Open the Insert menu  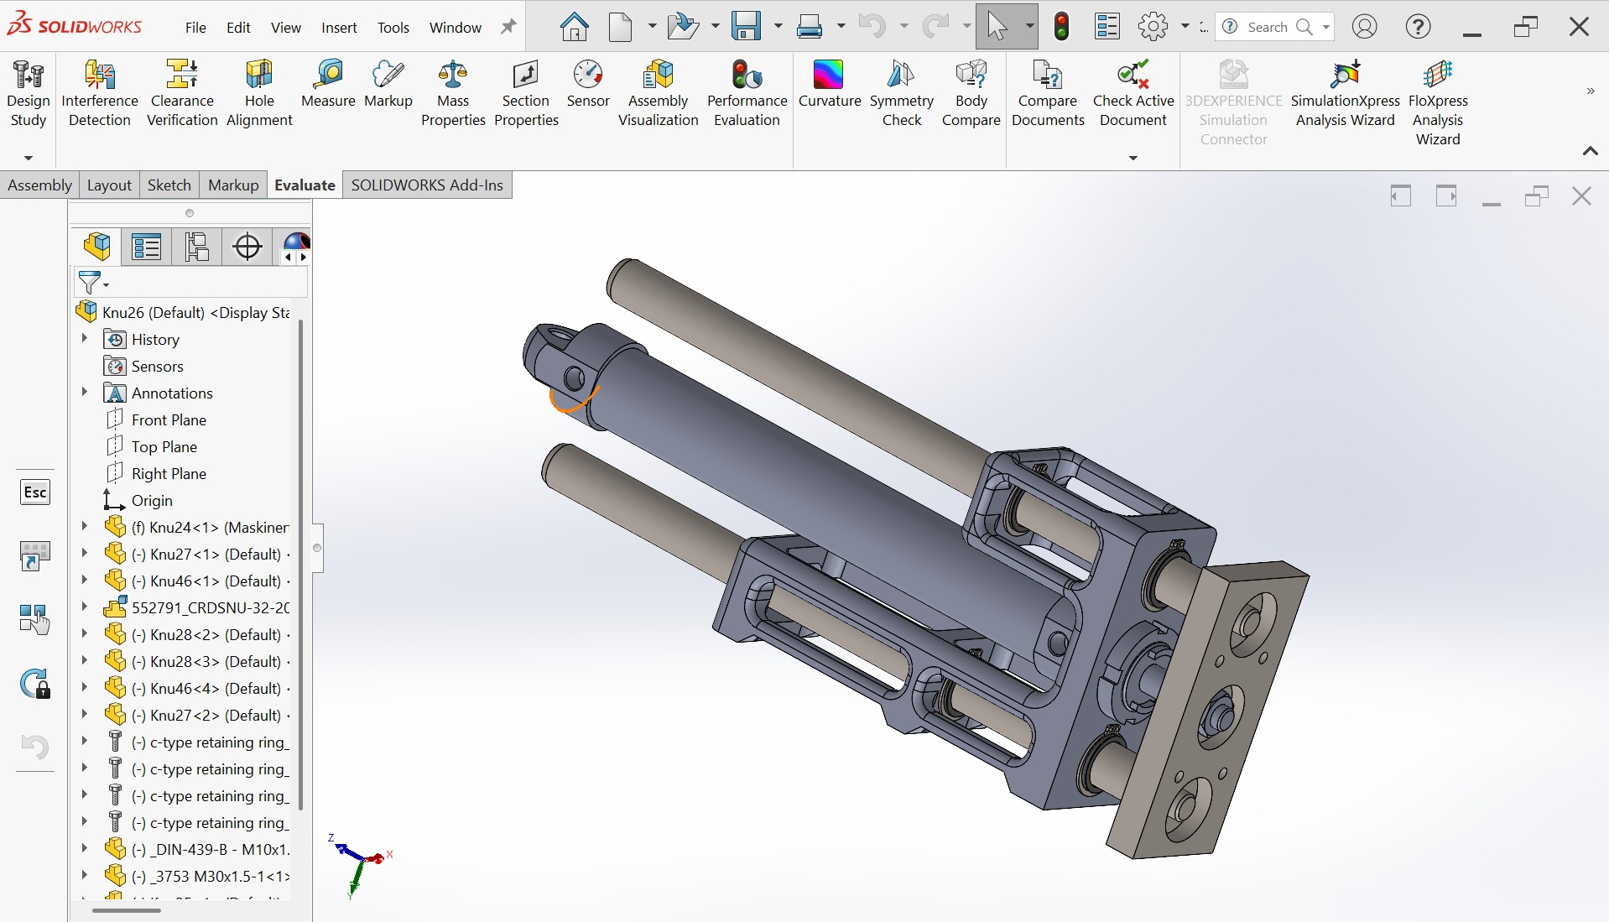pyautogui.click(x=339, y=28)
